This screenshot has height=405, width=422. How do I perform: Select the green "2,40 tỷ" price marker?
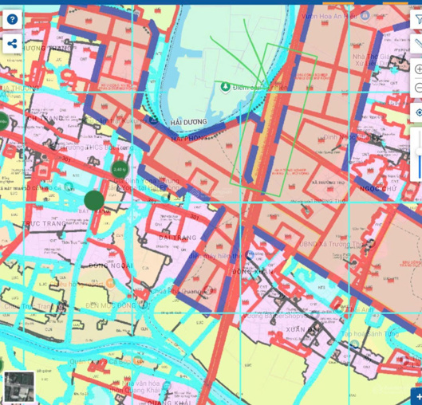coord(120,170)
